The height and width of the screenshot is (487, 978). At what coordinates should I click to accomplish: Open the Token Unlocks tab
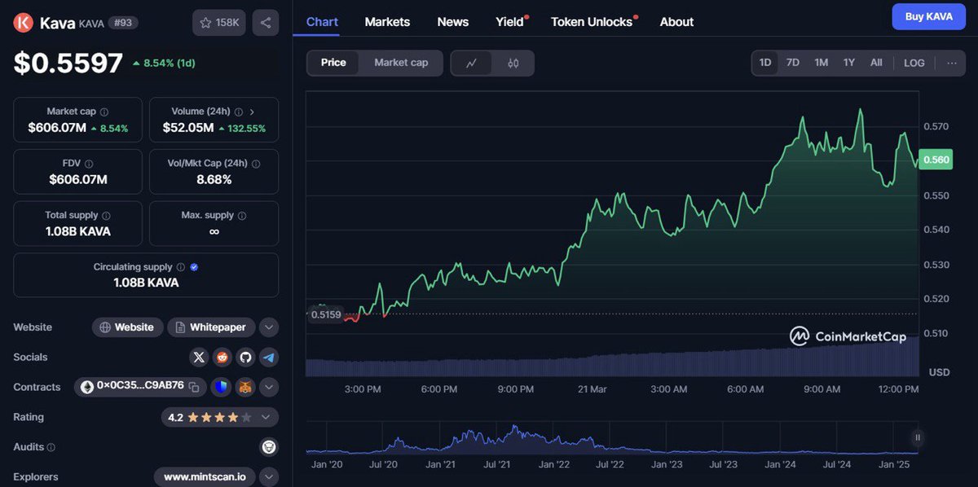(x=592, y=22)
